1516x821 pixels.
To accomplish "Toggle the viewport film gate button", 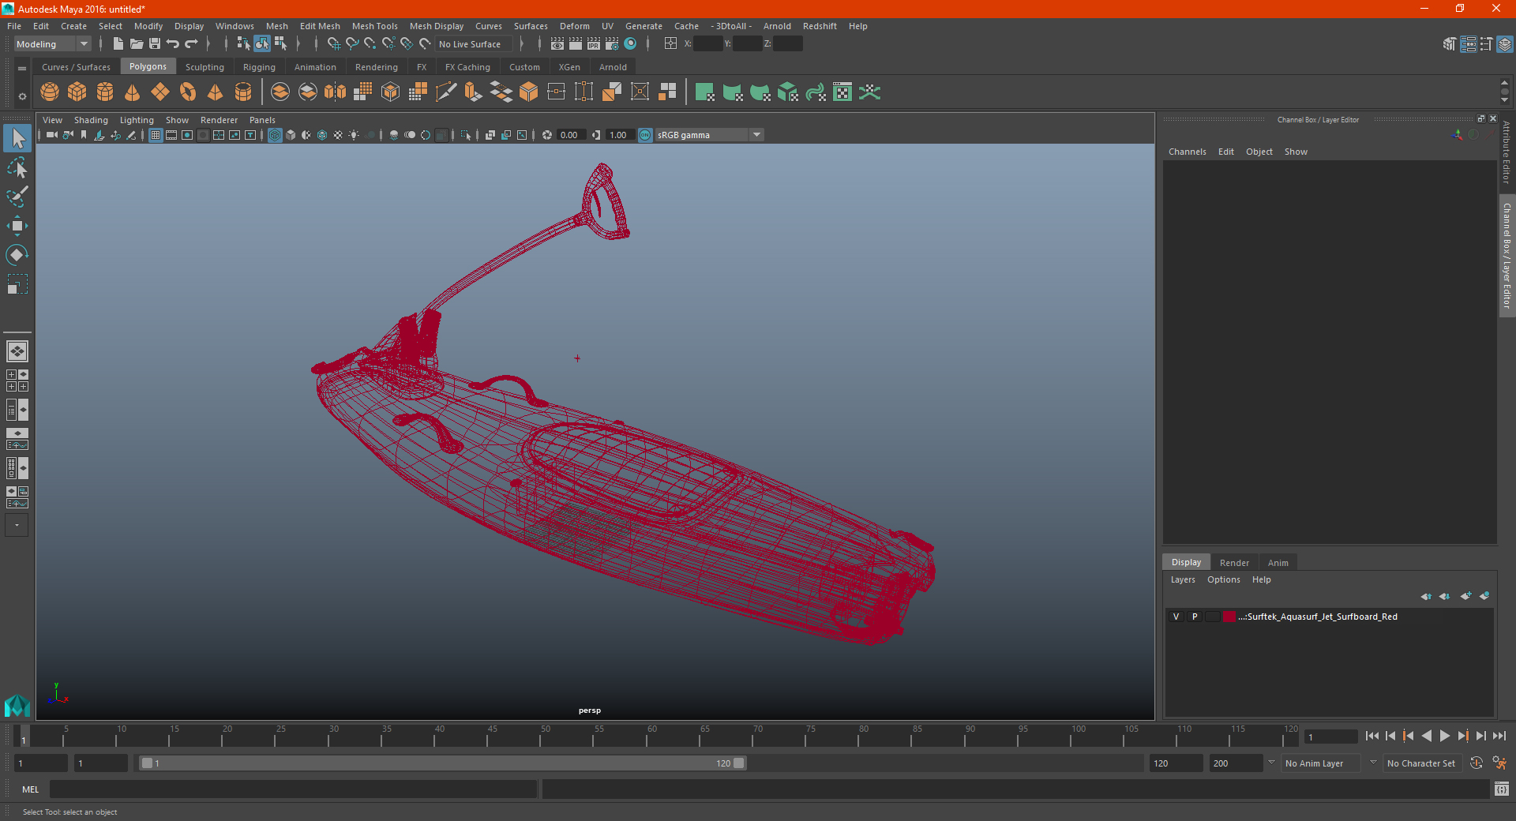I will [171, 135].
